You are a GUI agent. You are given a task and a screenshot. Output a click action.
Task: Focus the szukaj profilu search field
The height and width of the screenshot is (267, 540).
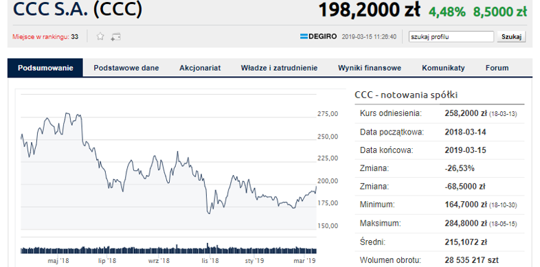click(x=451, y=36)
